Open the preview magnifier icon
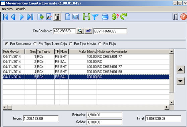 coord(76,17)
